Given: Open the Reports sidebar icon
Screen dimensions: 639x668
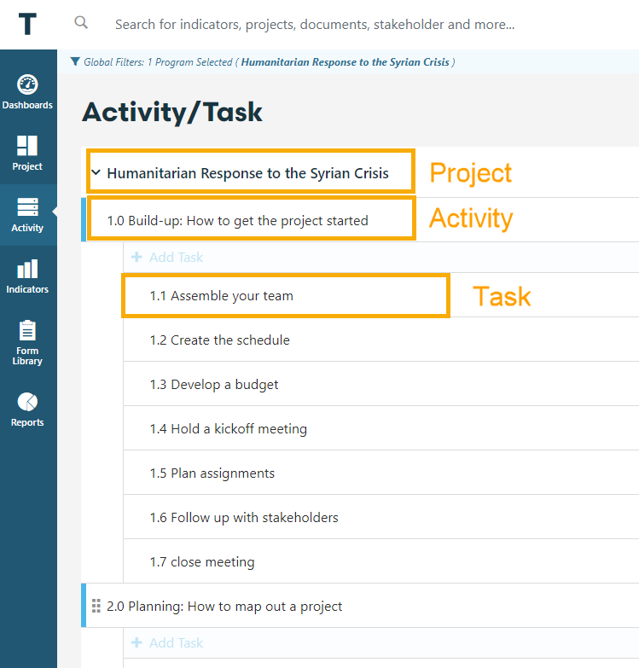Looking at the screenshot, I should (x=27, y=410).
